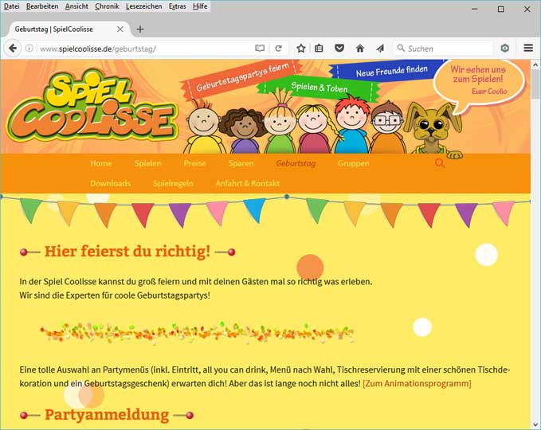Click the magnifier search icon in orange navigation
This screenshot has height=430, width=541.
pyautogui.click(x=440, y=163)
